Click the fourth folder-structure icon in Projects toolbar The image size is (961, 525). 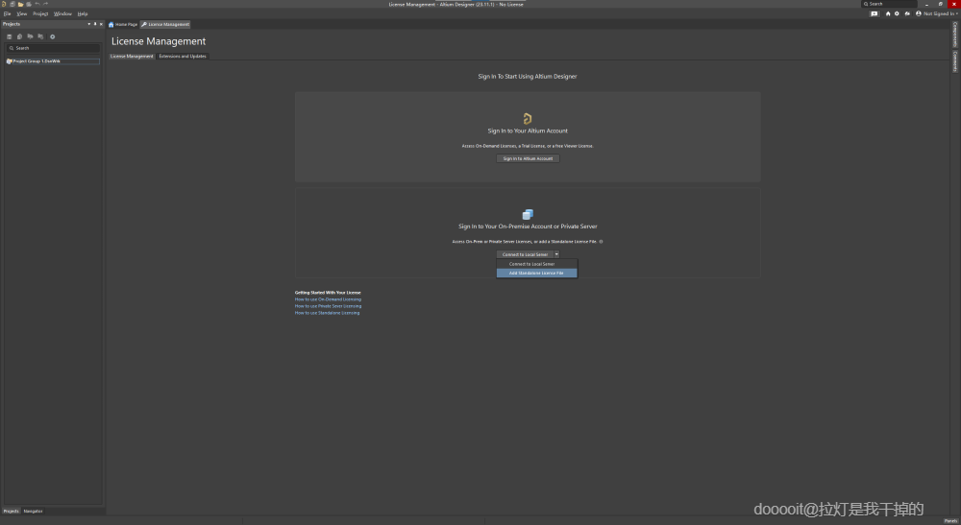pos(40,36)
